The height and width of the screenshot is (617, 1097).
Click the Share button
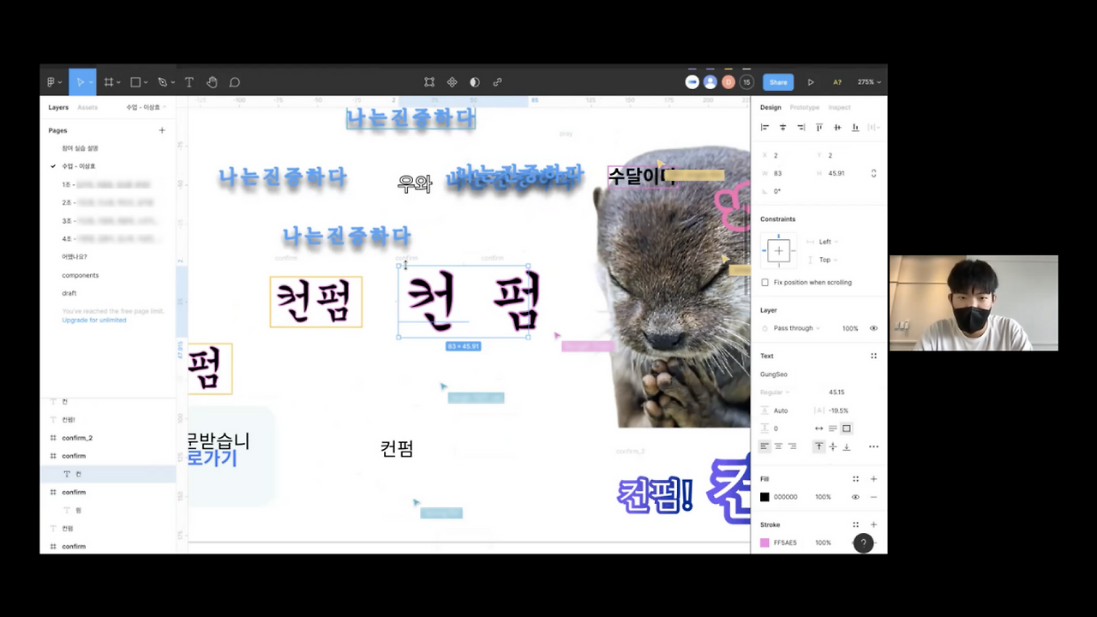(x=778, y=81)
